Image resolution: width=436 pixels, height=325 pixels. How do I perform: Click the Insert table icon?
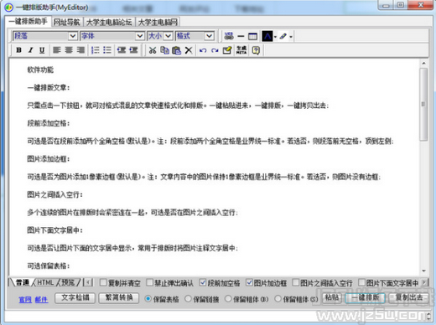point(252,36)
